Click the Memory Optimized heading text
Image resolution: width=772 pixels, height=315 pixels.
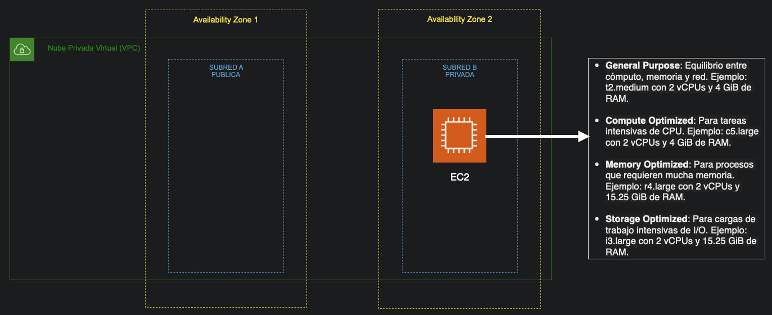click(x=647, y=165)
